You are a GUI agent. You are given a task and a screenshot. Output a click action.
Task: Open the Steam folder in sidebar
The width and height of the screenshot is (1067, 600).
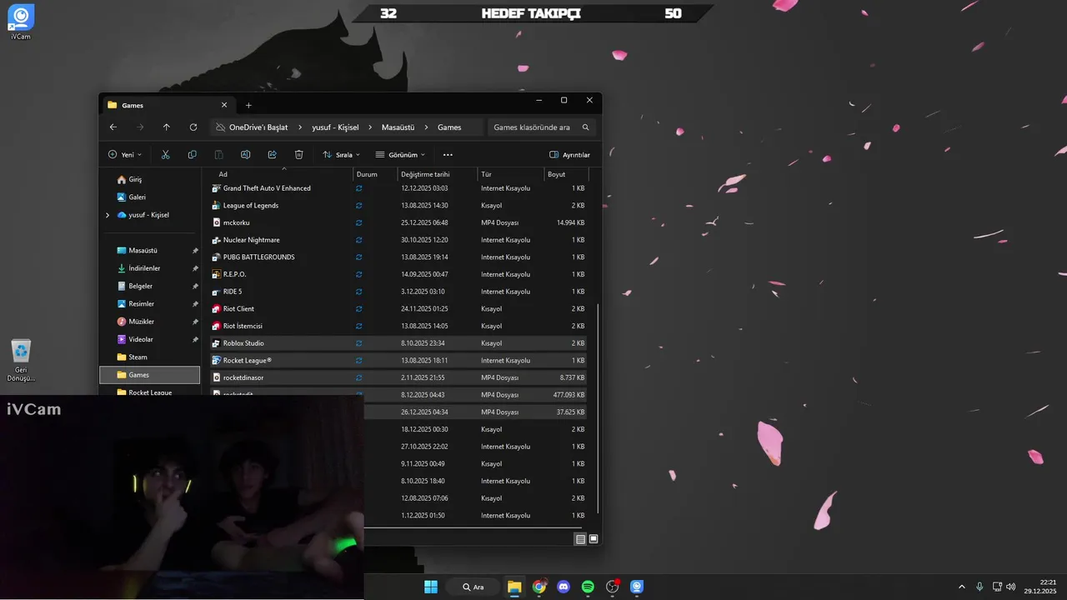(x=138, y=357)
